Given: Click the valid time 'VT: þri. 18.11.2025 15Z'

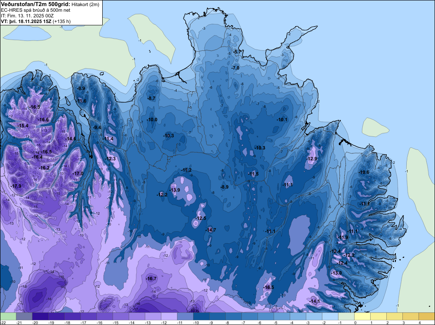Looking at the screenshot, I should pyautogui.click(x=27, y=21).
